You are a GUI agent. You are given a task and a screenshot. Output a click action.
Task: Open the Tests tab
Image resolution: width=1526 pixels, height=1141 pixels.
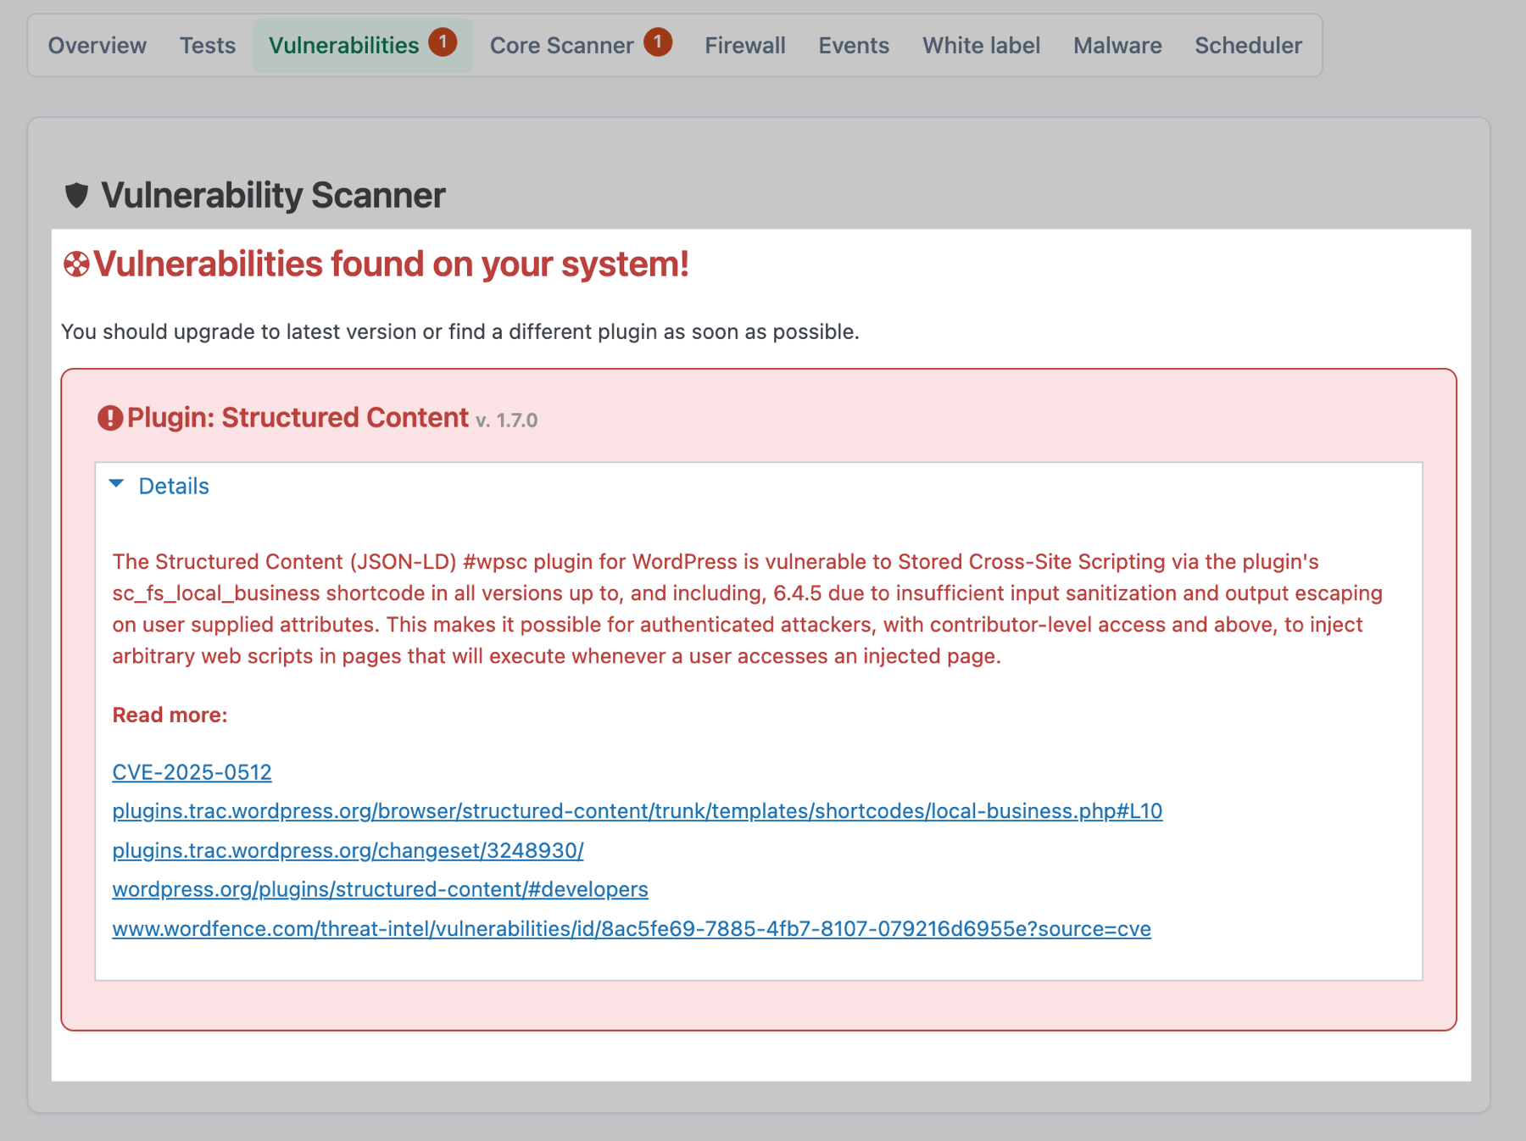[x=206, y=45]
